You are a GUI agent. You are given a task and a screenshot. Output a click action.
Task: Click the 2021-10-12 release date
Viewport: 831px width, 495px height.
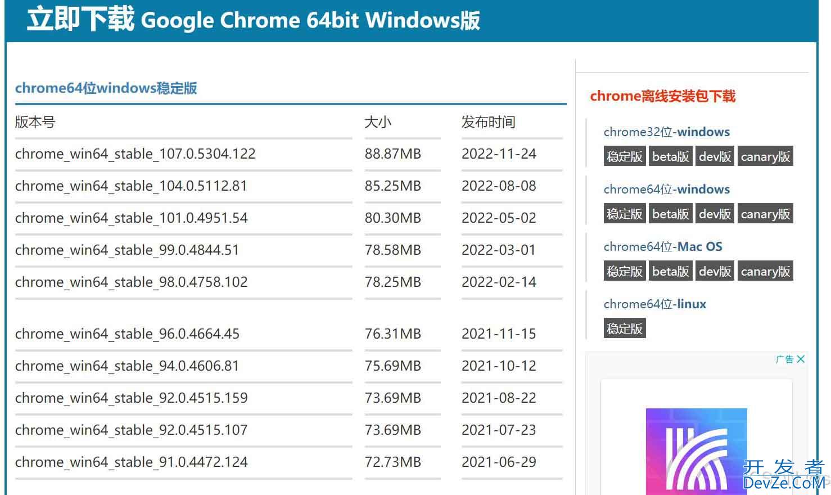click(x=499, y=366)
